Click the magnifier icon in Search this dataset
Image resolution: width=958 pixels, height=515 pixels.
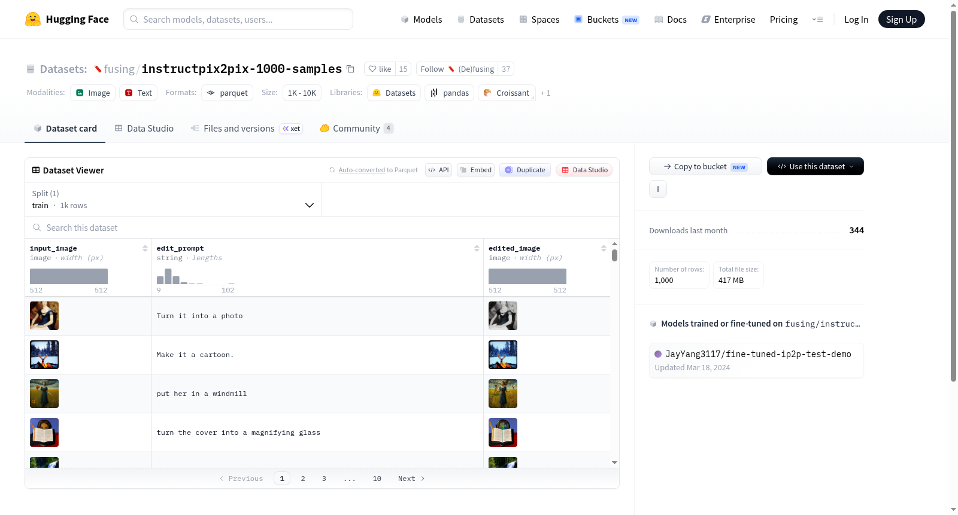tap(37, 227)
